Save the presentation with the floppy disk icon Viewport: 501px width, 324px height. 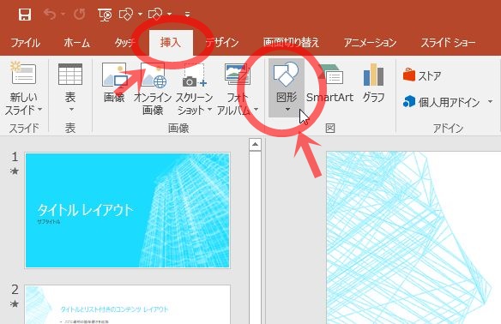click(25, 15)
